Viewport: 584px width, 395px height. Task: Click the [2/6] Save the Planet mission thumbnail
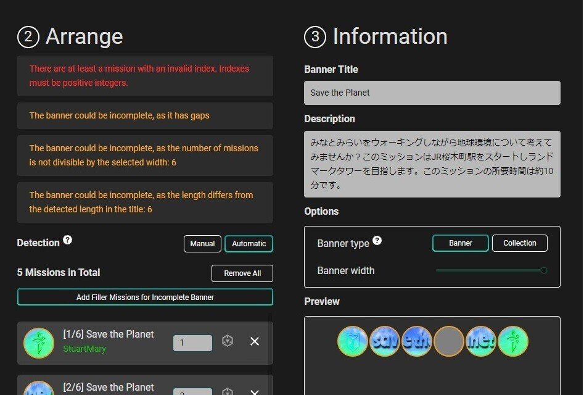tap(38, 391)
